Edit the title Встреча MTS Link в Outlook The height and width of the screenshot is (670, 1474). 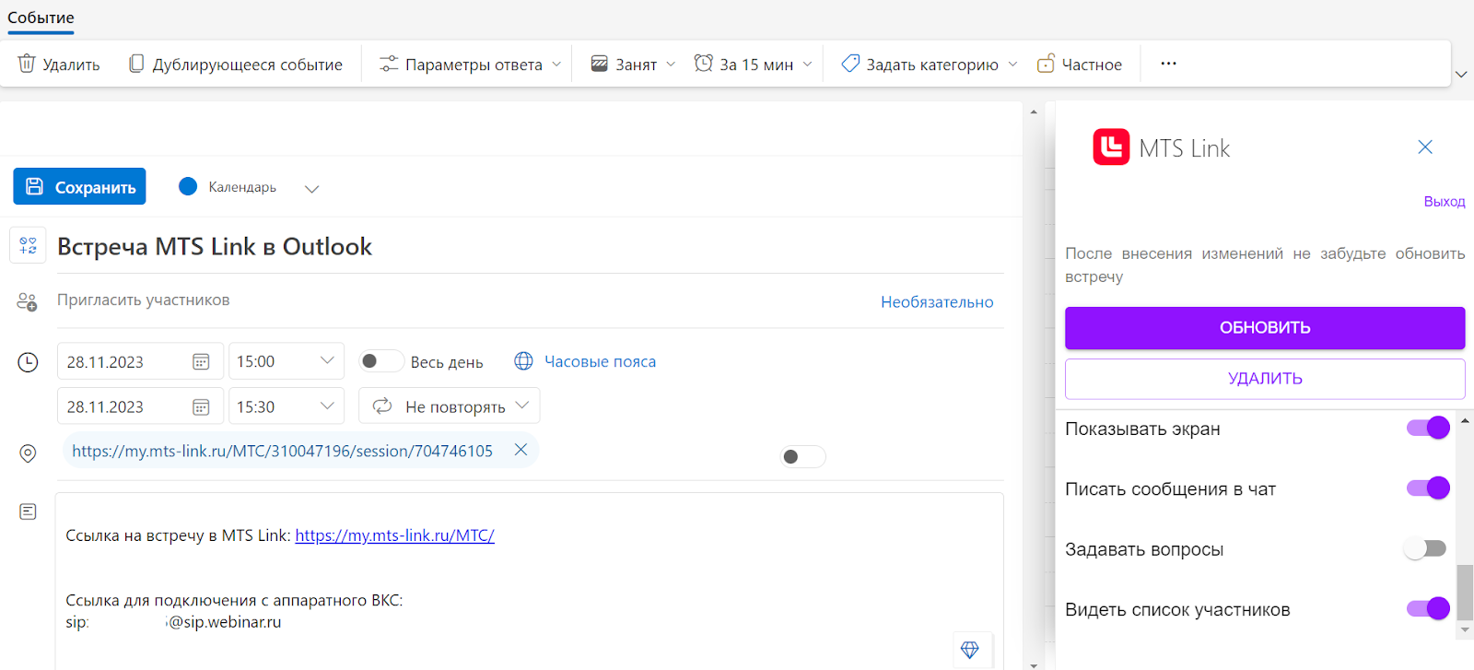pos(215,246)
